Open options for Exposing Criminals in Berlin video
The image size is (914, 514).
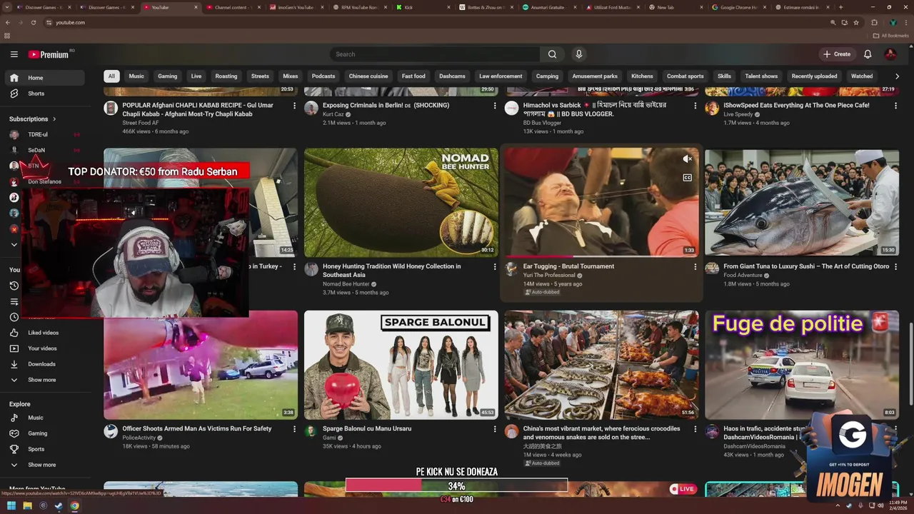pyautogui.click(x=494, y=106)
